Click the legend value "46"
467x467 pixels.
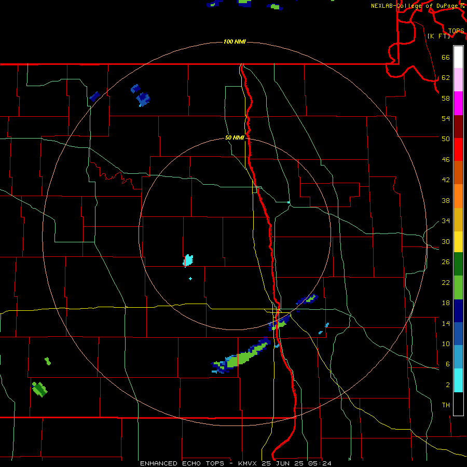coord(446,160)
